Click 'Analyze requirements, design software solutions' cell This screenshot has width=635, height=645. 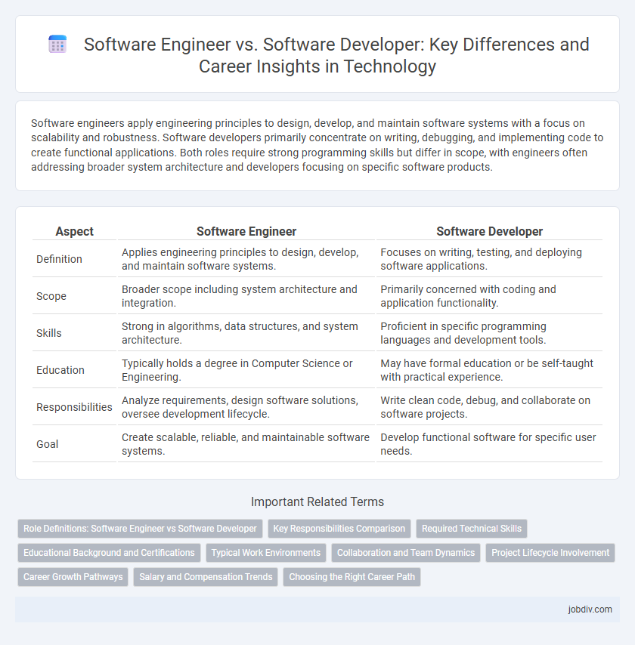tap(246, 407)
